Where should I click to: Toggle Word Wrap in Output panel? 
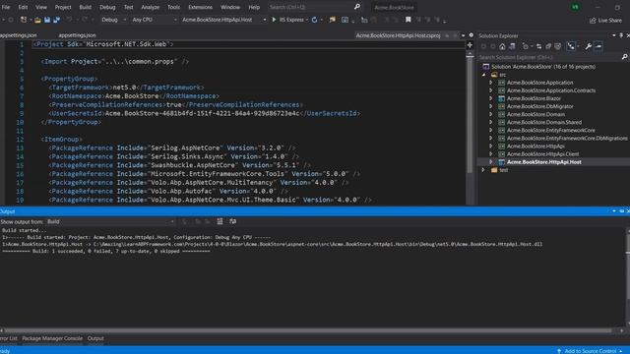(x=232, y=221)
